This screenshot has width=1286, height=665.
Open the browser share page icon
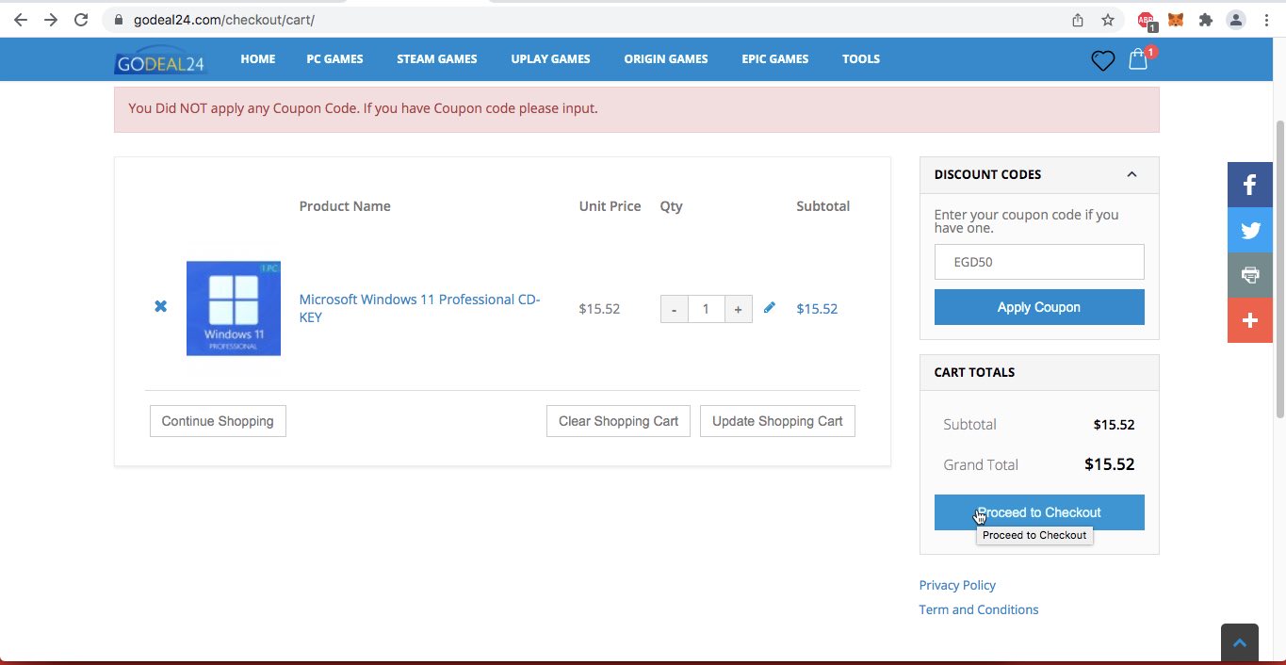(1078, 20)
